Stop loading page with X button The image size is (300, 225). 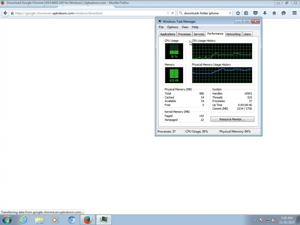tap(173, 13)
